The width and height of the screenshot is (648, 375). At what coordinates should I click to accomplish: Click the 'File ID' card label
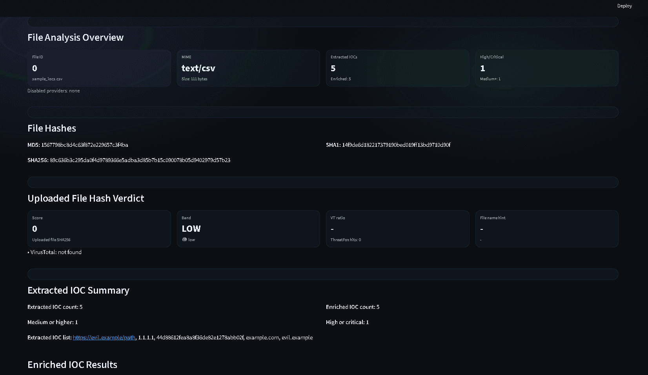(38, 57)
